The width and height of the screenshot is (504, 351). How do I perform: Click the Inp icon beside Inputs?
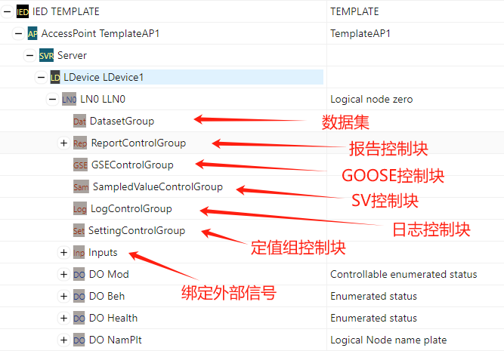(x=79, y=252)
